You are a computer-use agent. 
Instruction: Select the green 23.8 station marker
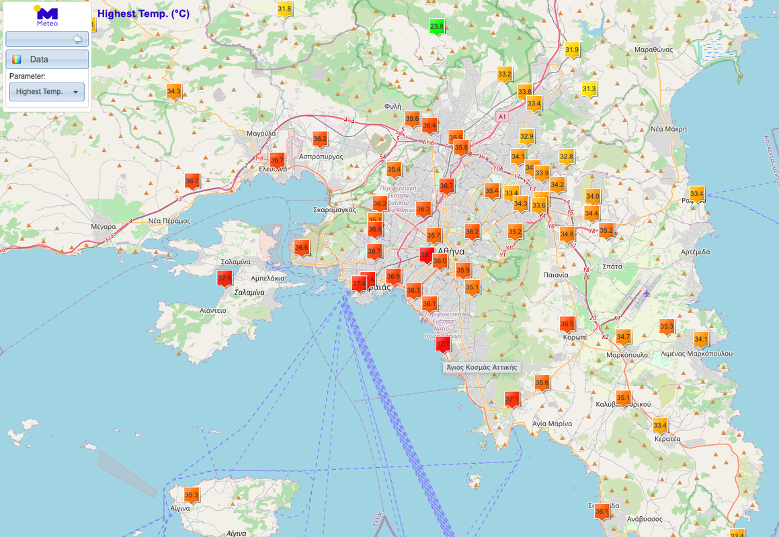pos(437,26)
